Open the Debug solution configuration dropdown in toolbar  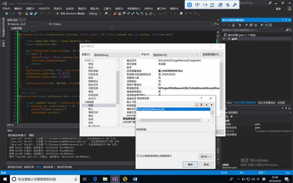click(x=95, y=13)
